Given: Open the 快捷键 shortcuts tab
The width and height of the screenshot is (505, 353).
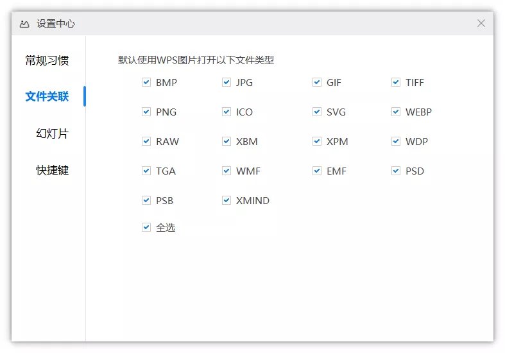Looking at the screenshot, I should [x=52, y=170].
